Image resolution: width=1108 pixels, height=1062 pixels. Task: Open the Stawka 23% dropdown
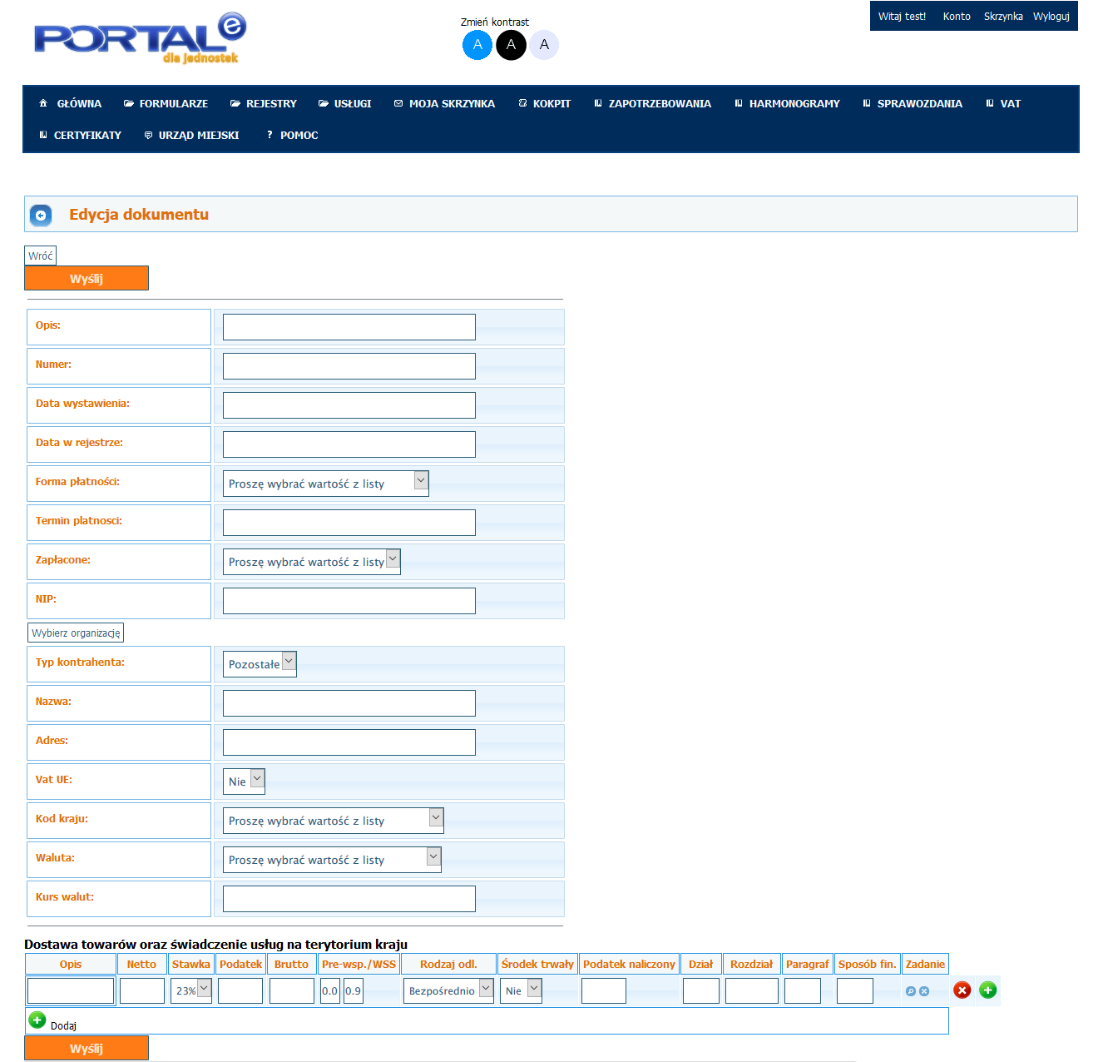[x=191, y=990]
